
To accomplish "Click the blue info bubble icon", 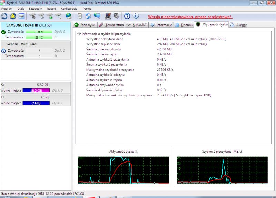I will pyautogui.click(x=136, y=16).
